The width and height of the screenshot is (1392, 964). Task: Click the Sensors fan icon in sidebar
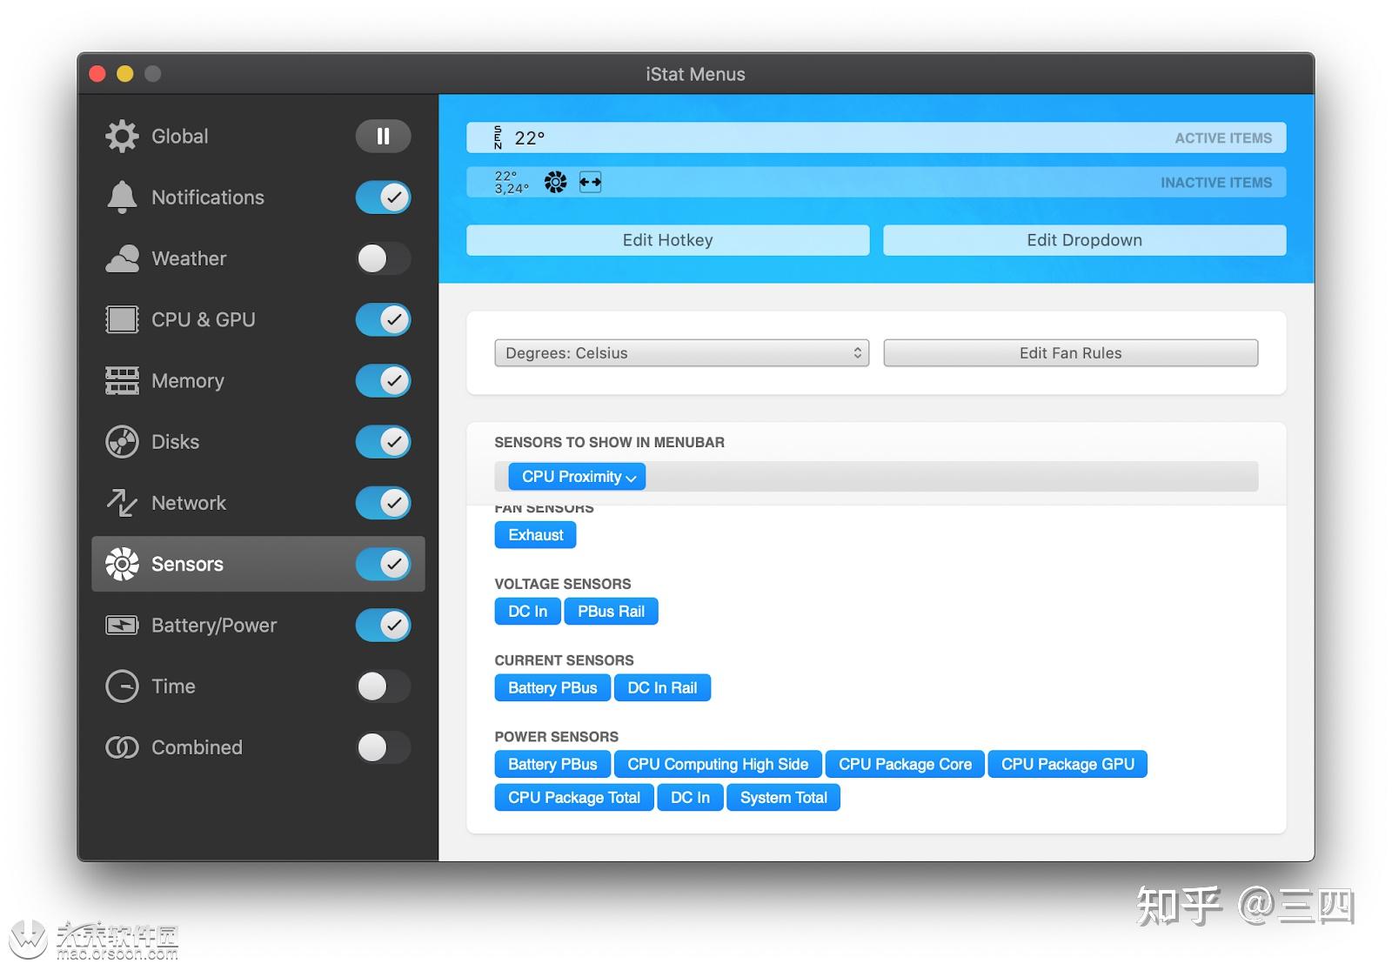[x=122, y=564]
